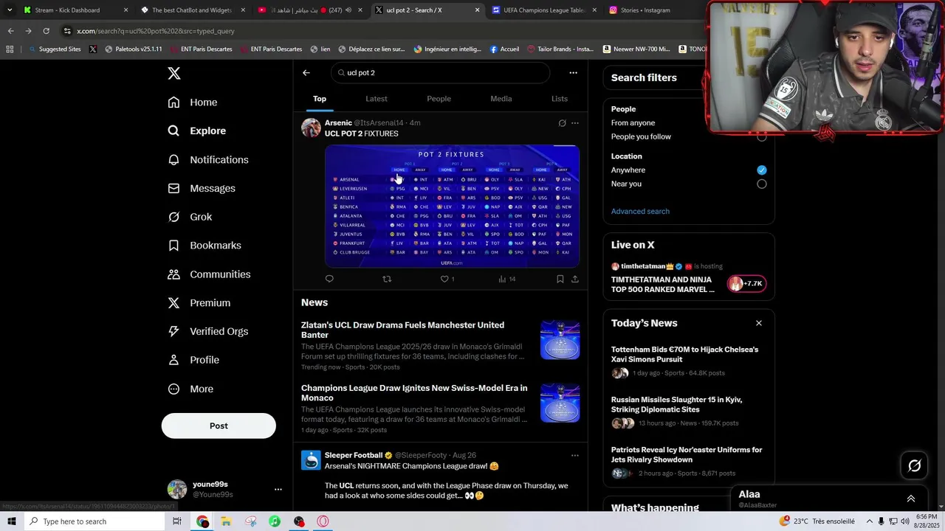Image resolution: width=945 pixels, height=531 pixels.
Task: Select the Top tab
Action: (x=320, y=99)
